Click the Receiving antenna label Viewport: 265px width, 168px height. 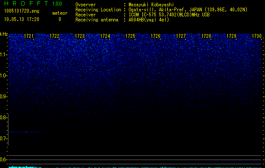97,20
